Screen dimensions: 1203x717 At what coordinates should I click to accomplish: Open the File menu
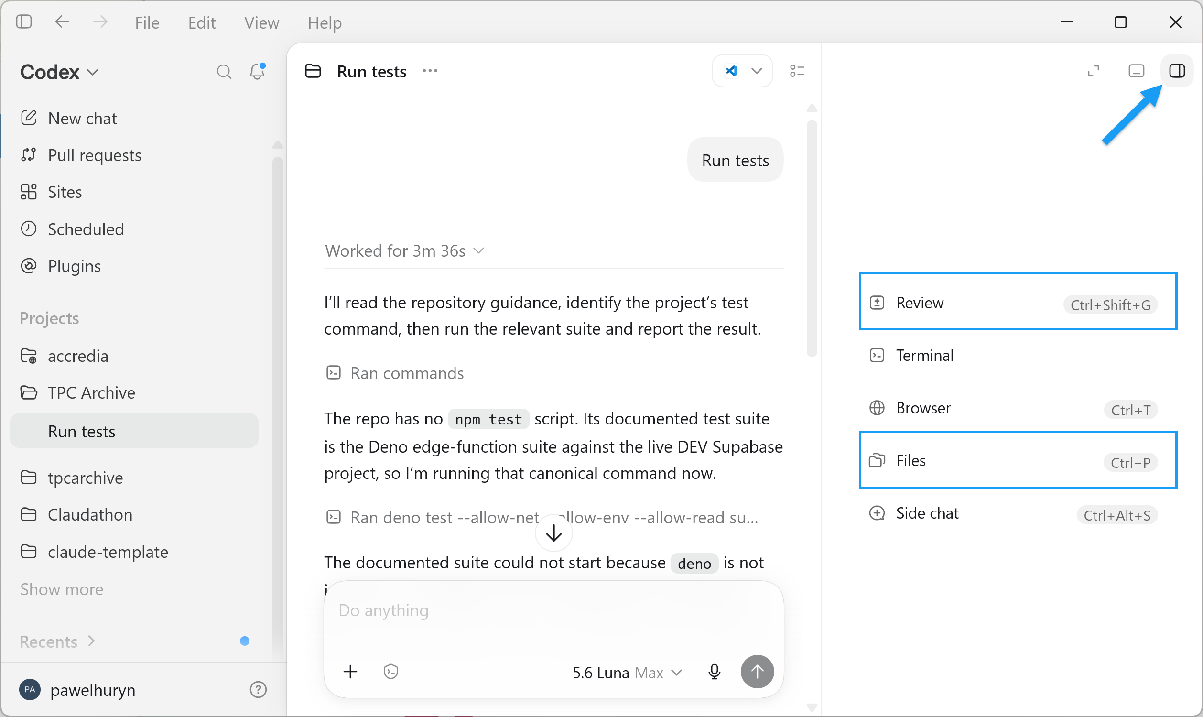point(147,23)
